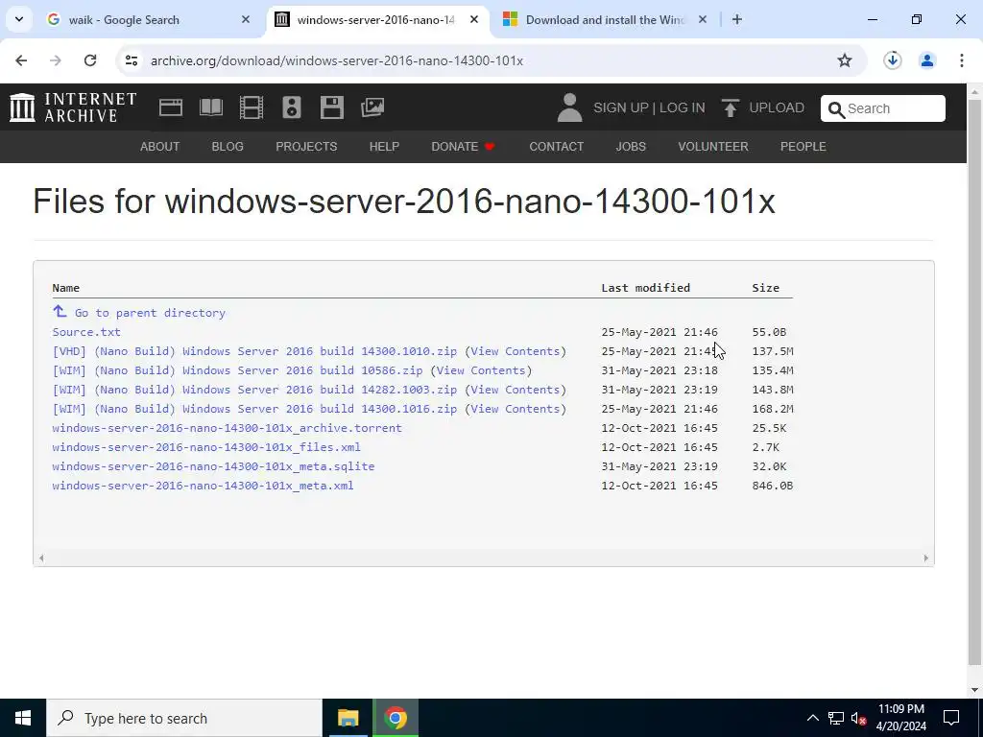Click the Internet Archive Search field
This screenshot has height=737, width=983.
point(883,108)
